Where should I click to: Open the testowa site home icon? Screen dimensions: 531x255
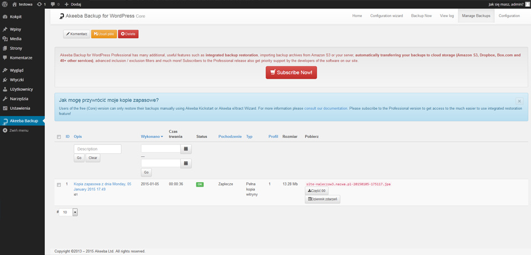[x=14, y=4]
